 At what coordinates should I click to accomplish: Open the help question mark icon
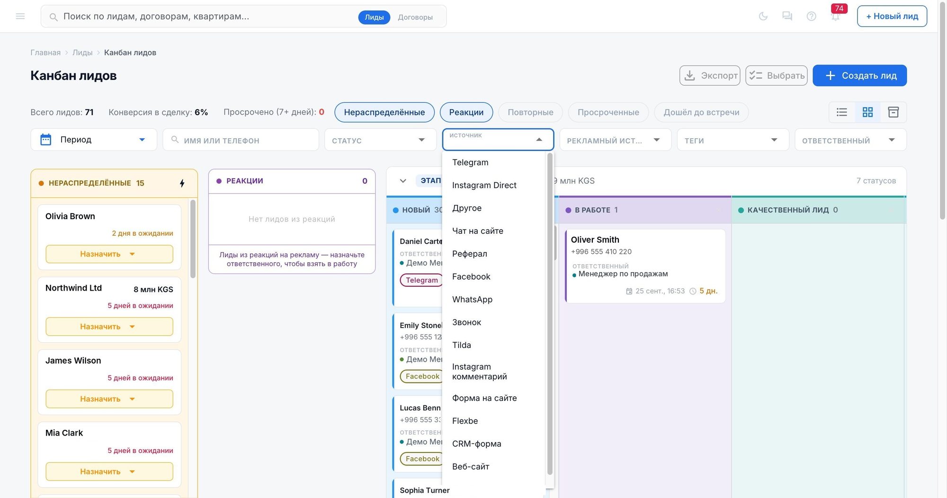tap(812, 16)
